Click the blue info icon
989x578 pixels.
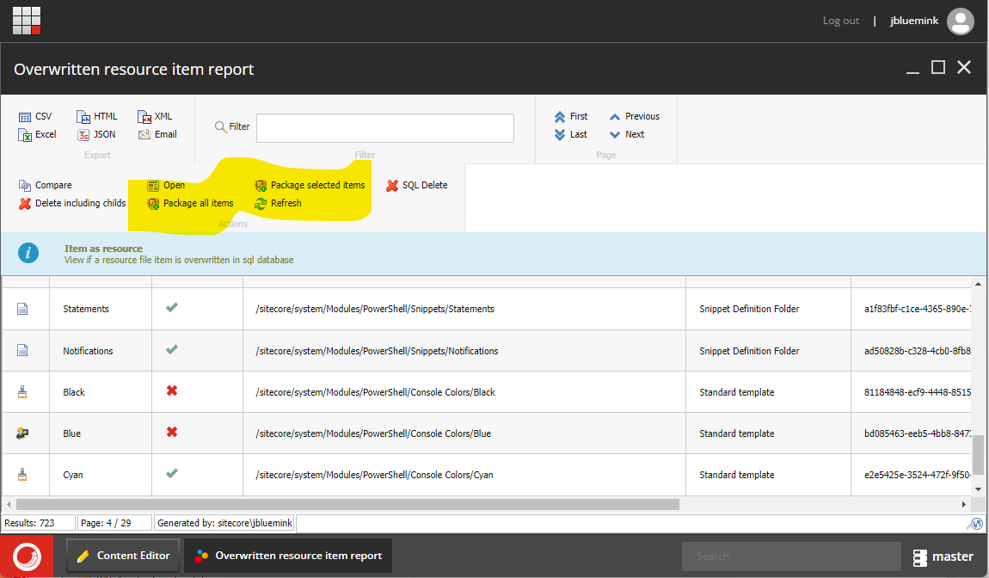[28, 253]
